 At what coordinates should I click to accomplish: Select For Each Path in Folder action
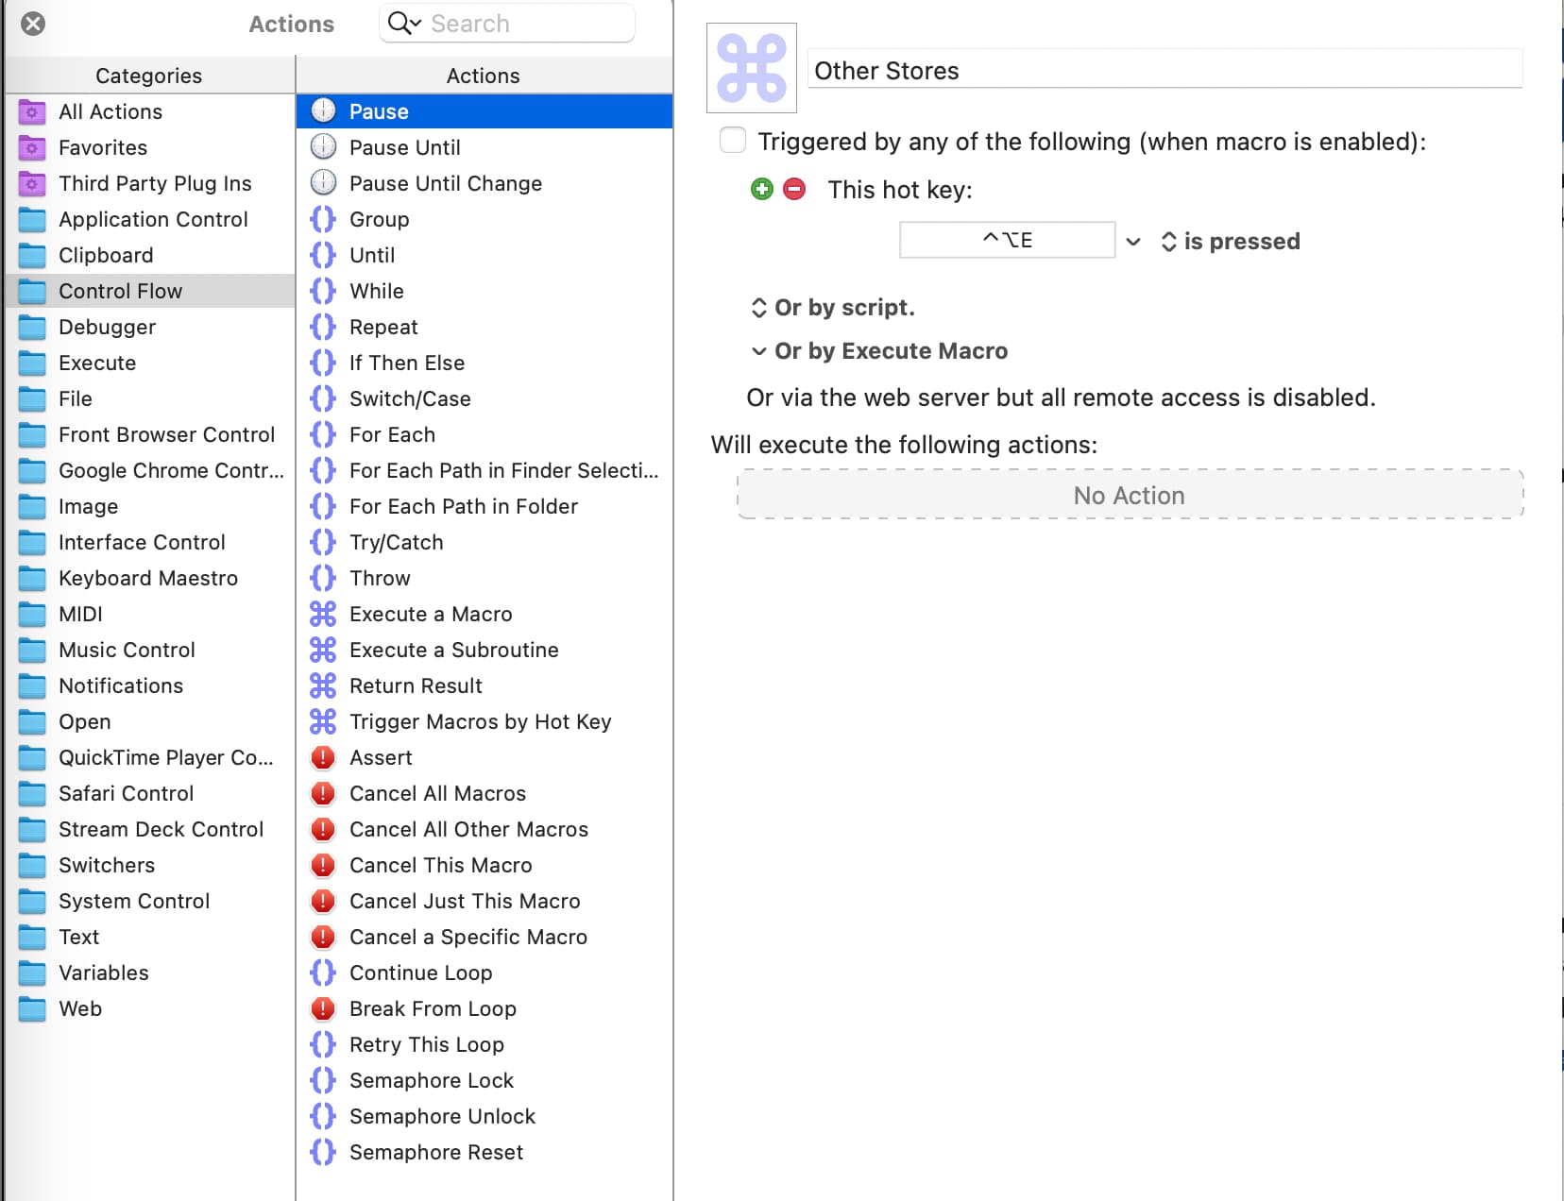point(484,506)
